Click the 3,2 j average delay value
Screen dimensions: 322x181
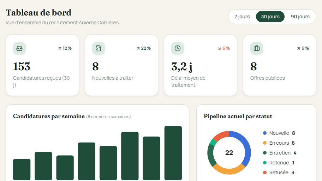182,67
